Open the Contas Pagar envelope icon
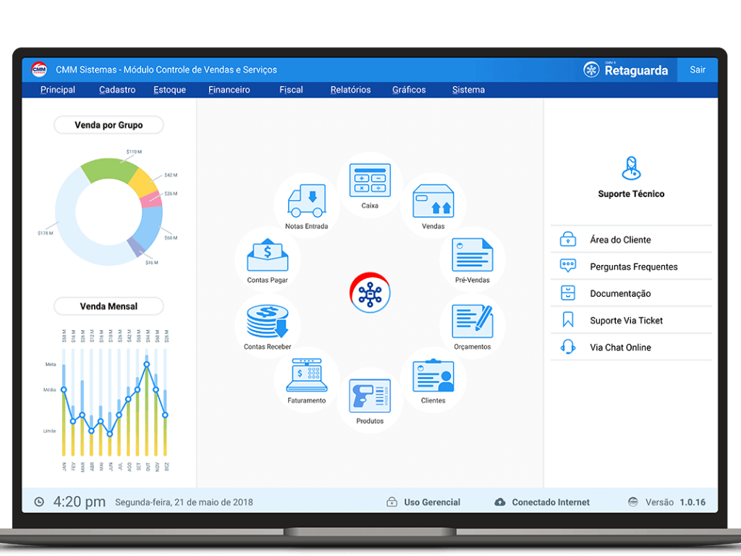 (x=268, y=256)
